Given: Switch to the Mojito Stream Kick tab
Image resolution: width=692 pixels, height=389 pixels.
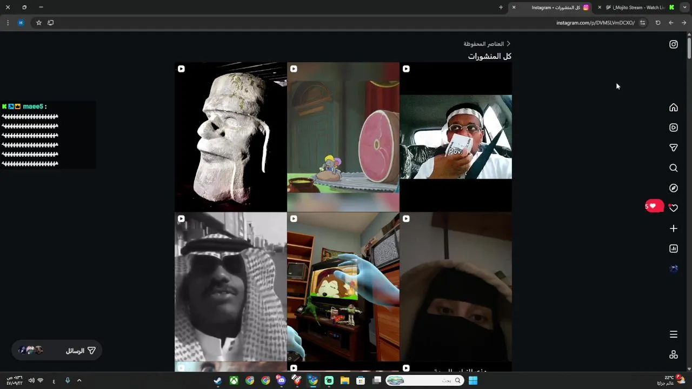Looking at the screenshot, I should [x=641, y=8].
